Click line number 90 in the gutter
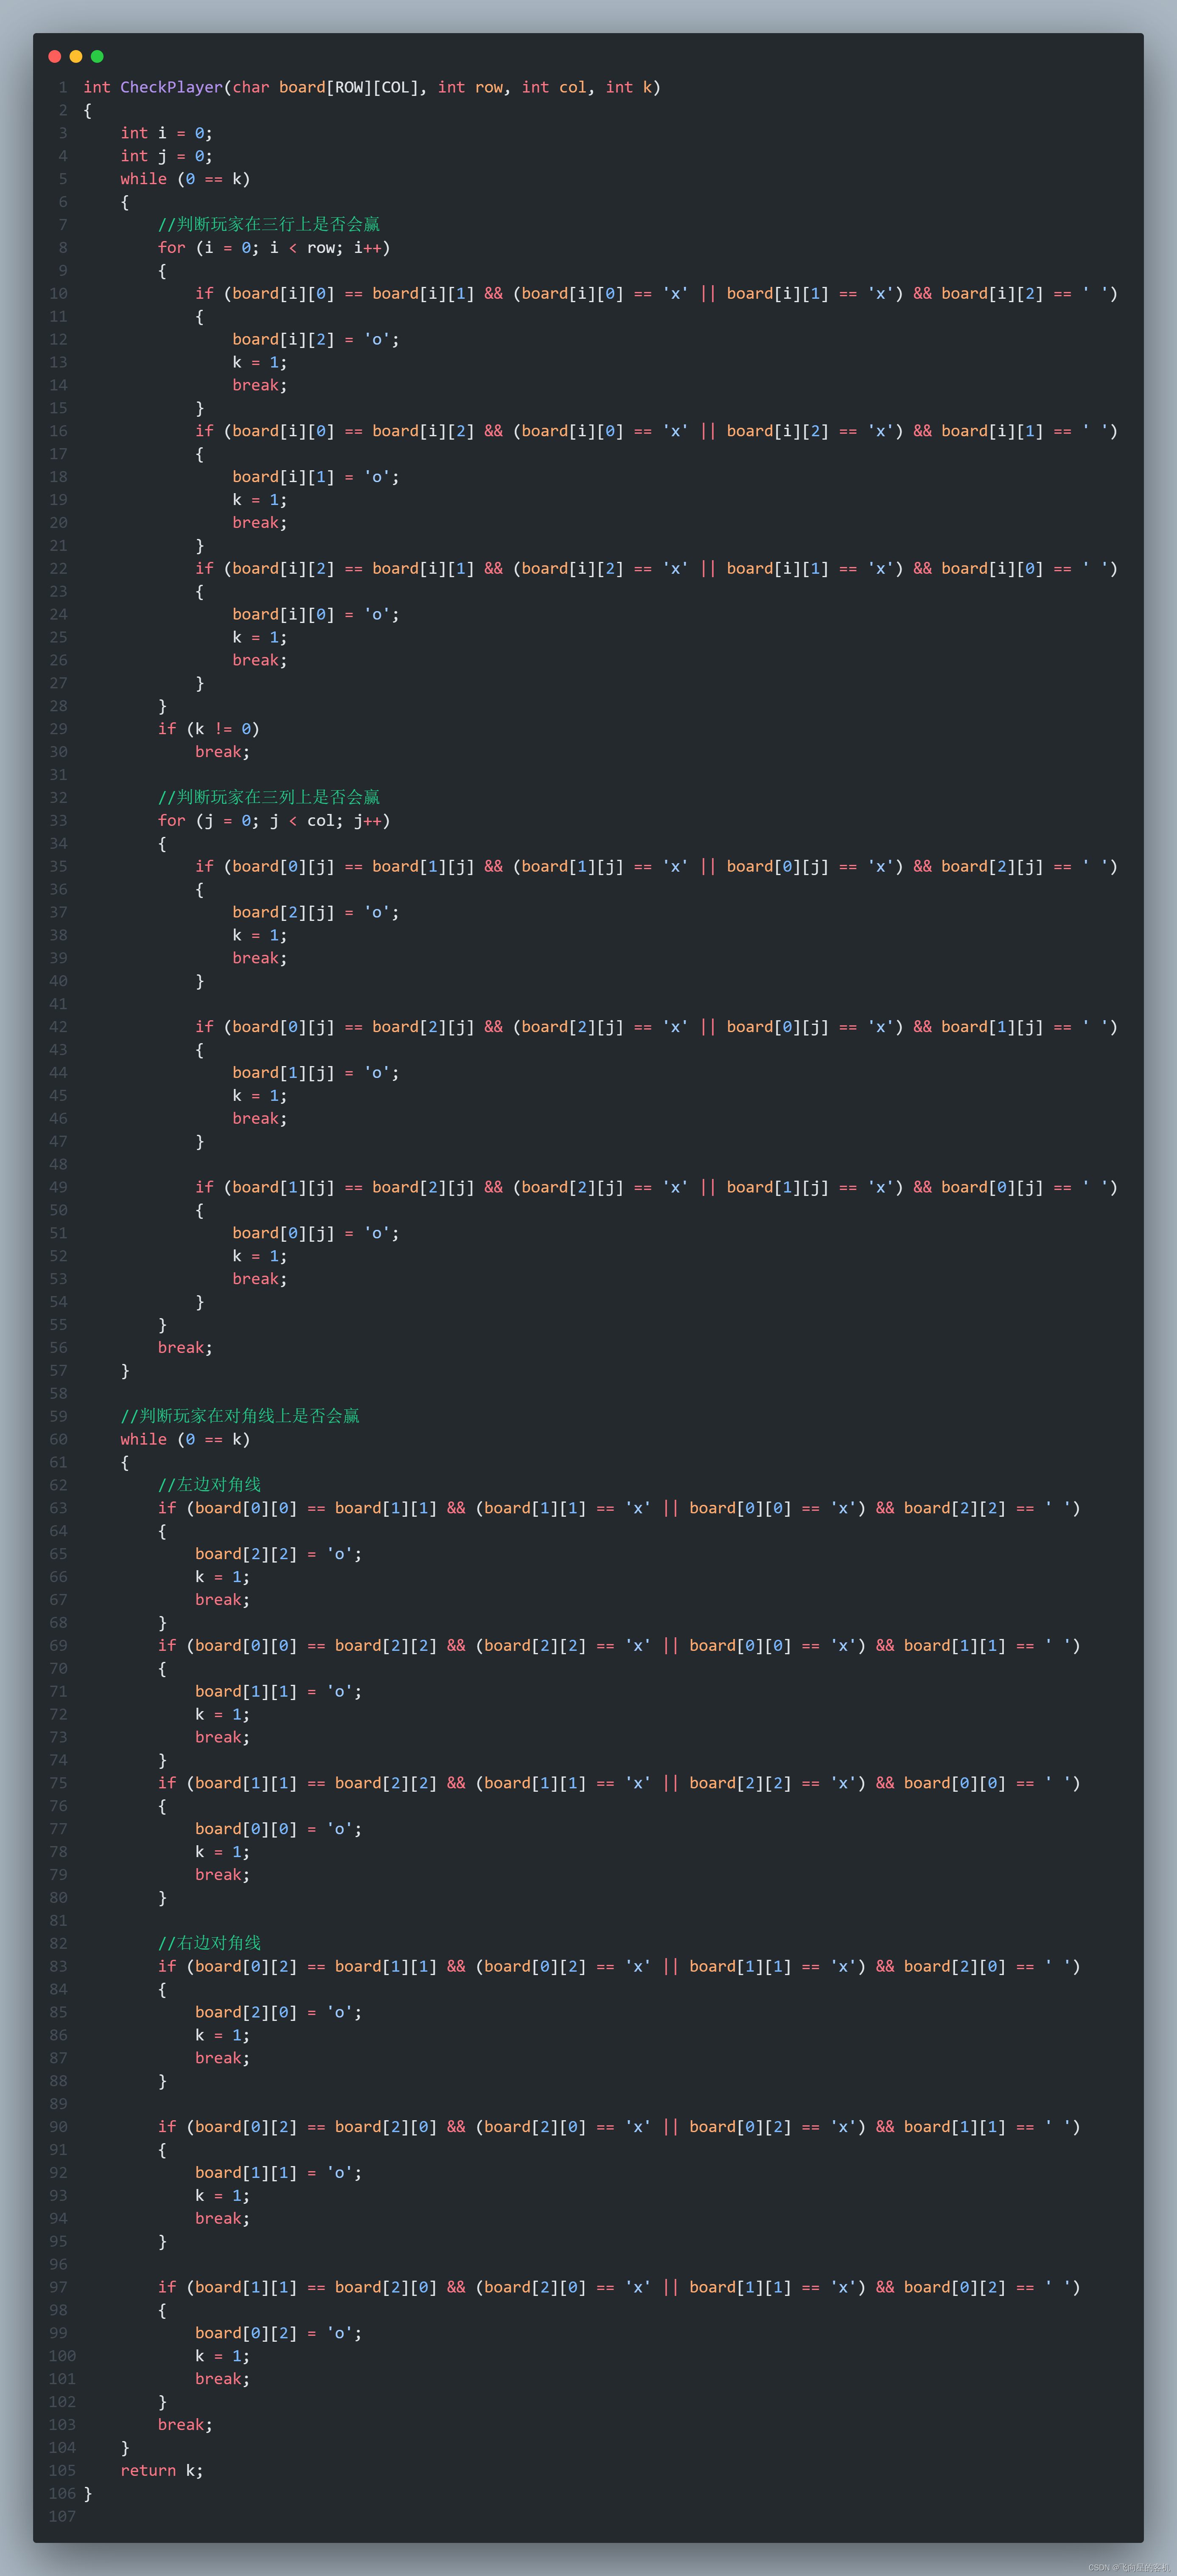Viewport: 1177px width, 2576px height. point(58,2127)
